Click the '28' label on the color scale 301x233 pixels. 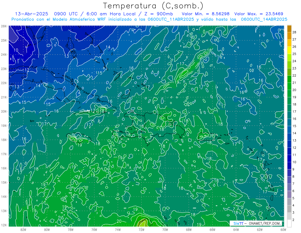[x=294, y=32]
